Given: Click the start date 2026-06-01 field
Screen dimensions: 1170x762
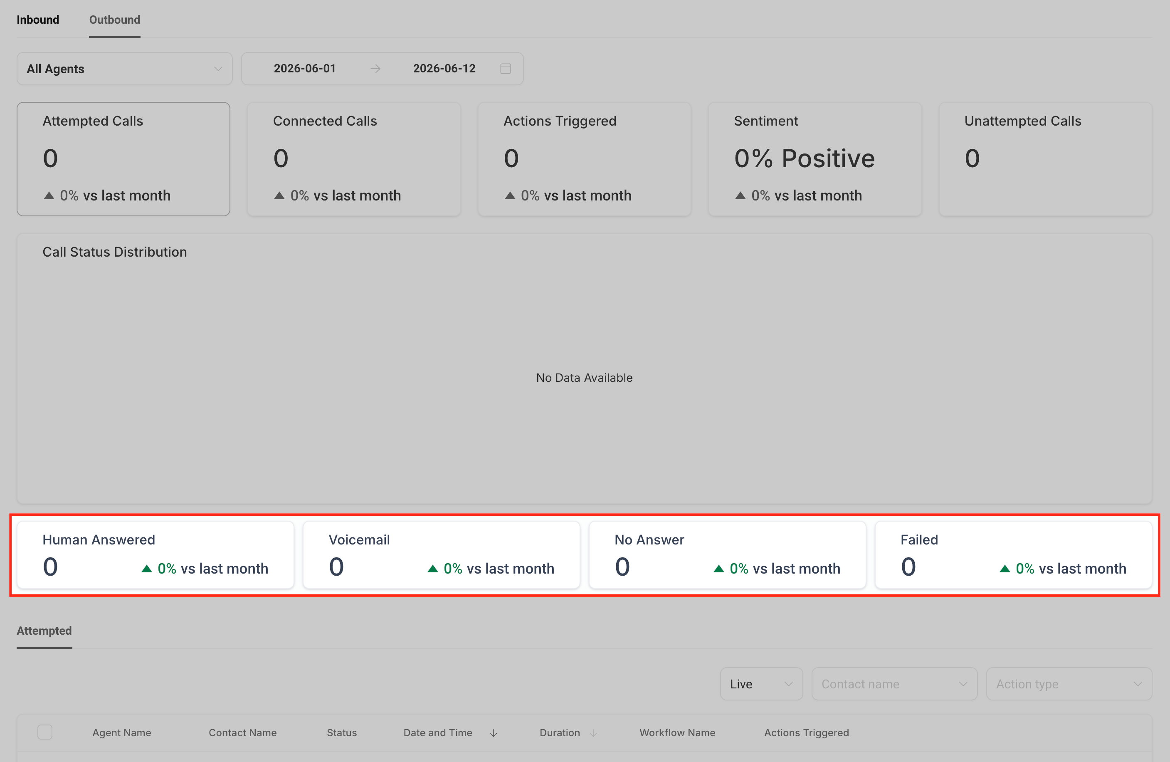Looking at the screenshot, I should pyautogui.click(x=305, y=68).
